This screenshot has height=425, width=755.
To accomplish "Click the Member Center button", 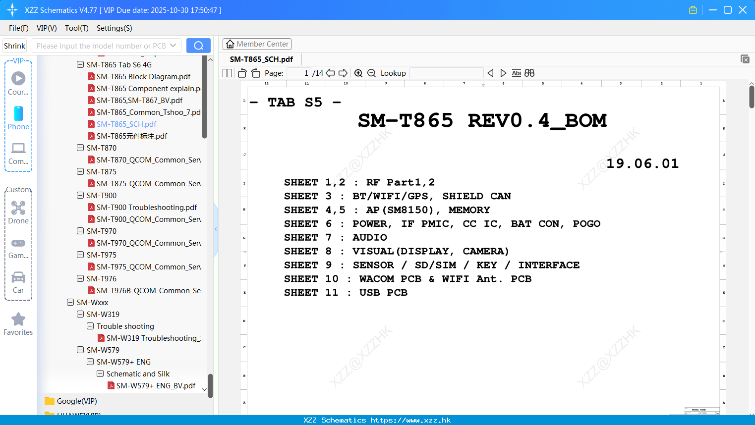I will 257,44.
